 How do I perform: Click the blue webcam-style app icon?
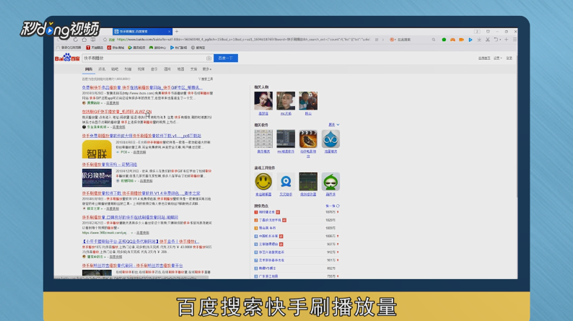286,182
